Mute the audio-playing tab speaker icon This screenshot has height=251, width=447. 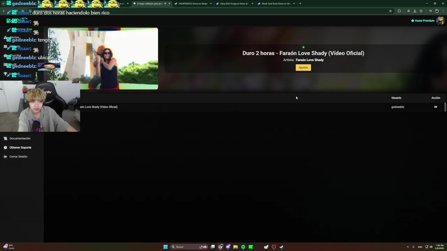165,3
